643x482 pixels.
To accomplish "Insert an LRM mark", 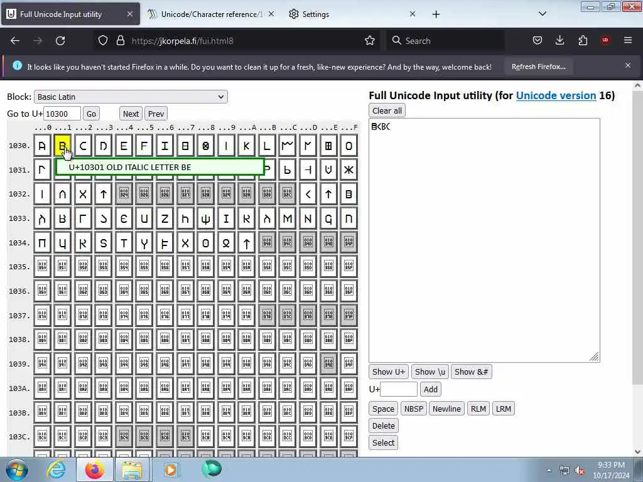I will [x=503, y=409].
